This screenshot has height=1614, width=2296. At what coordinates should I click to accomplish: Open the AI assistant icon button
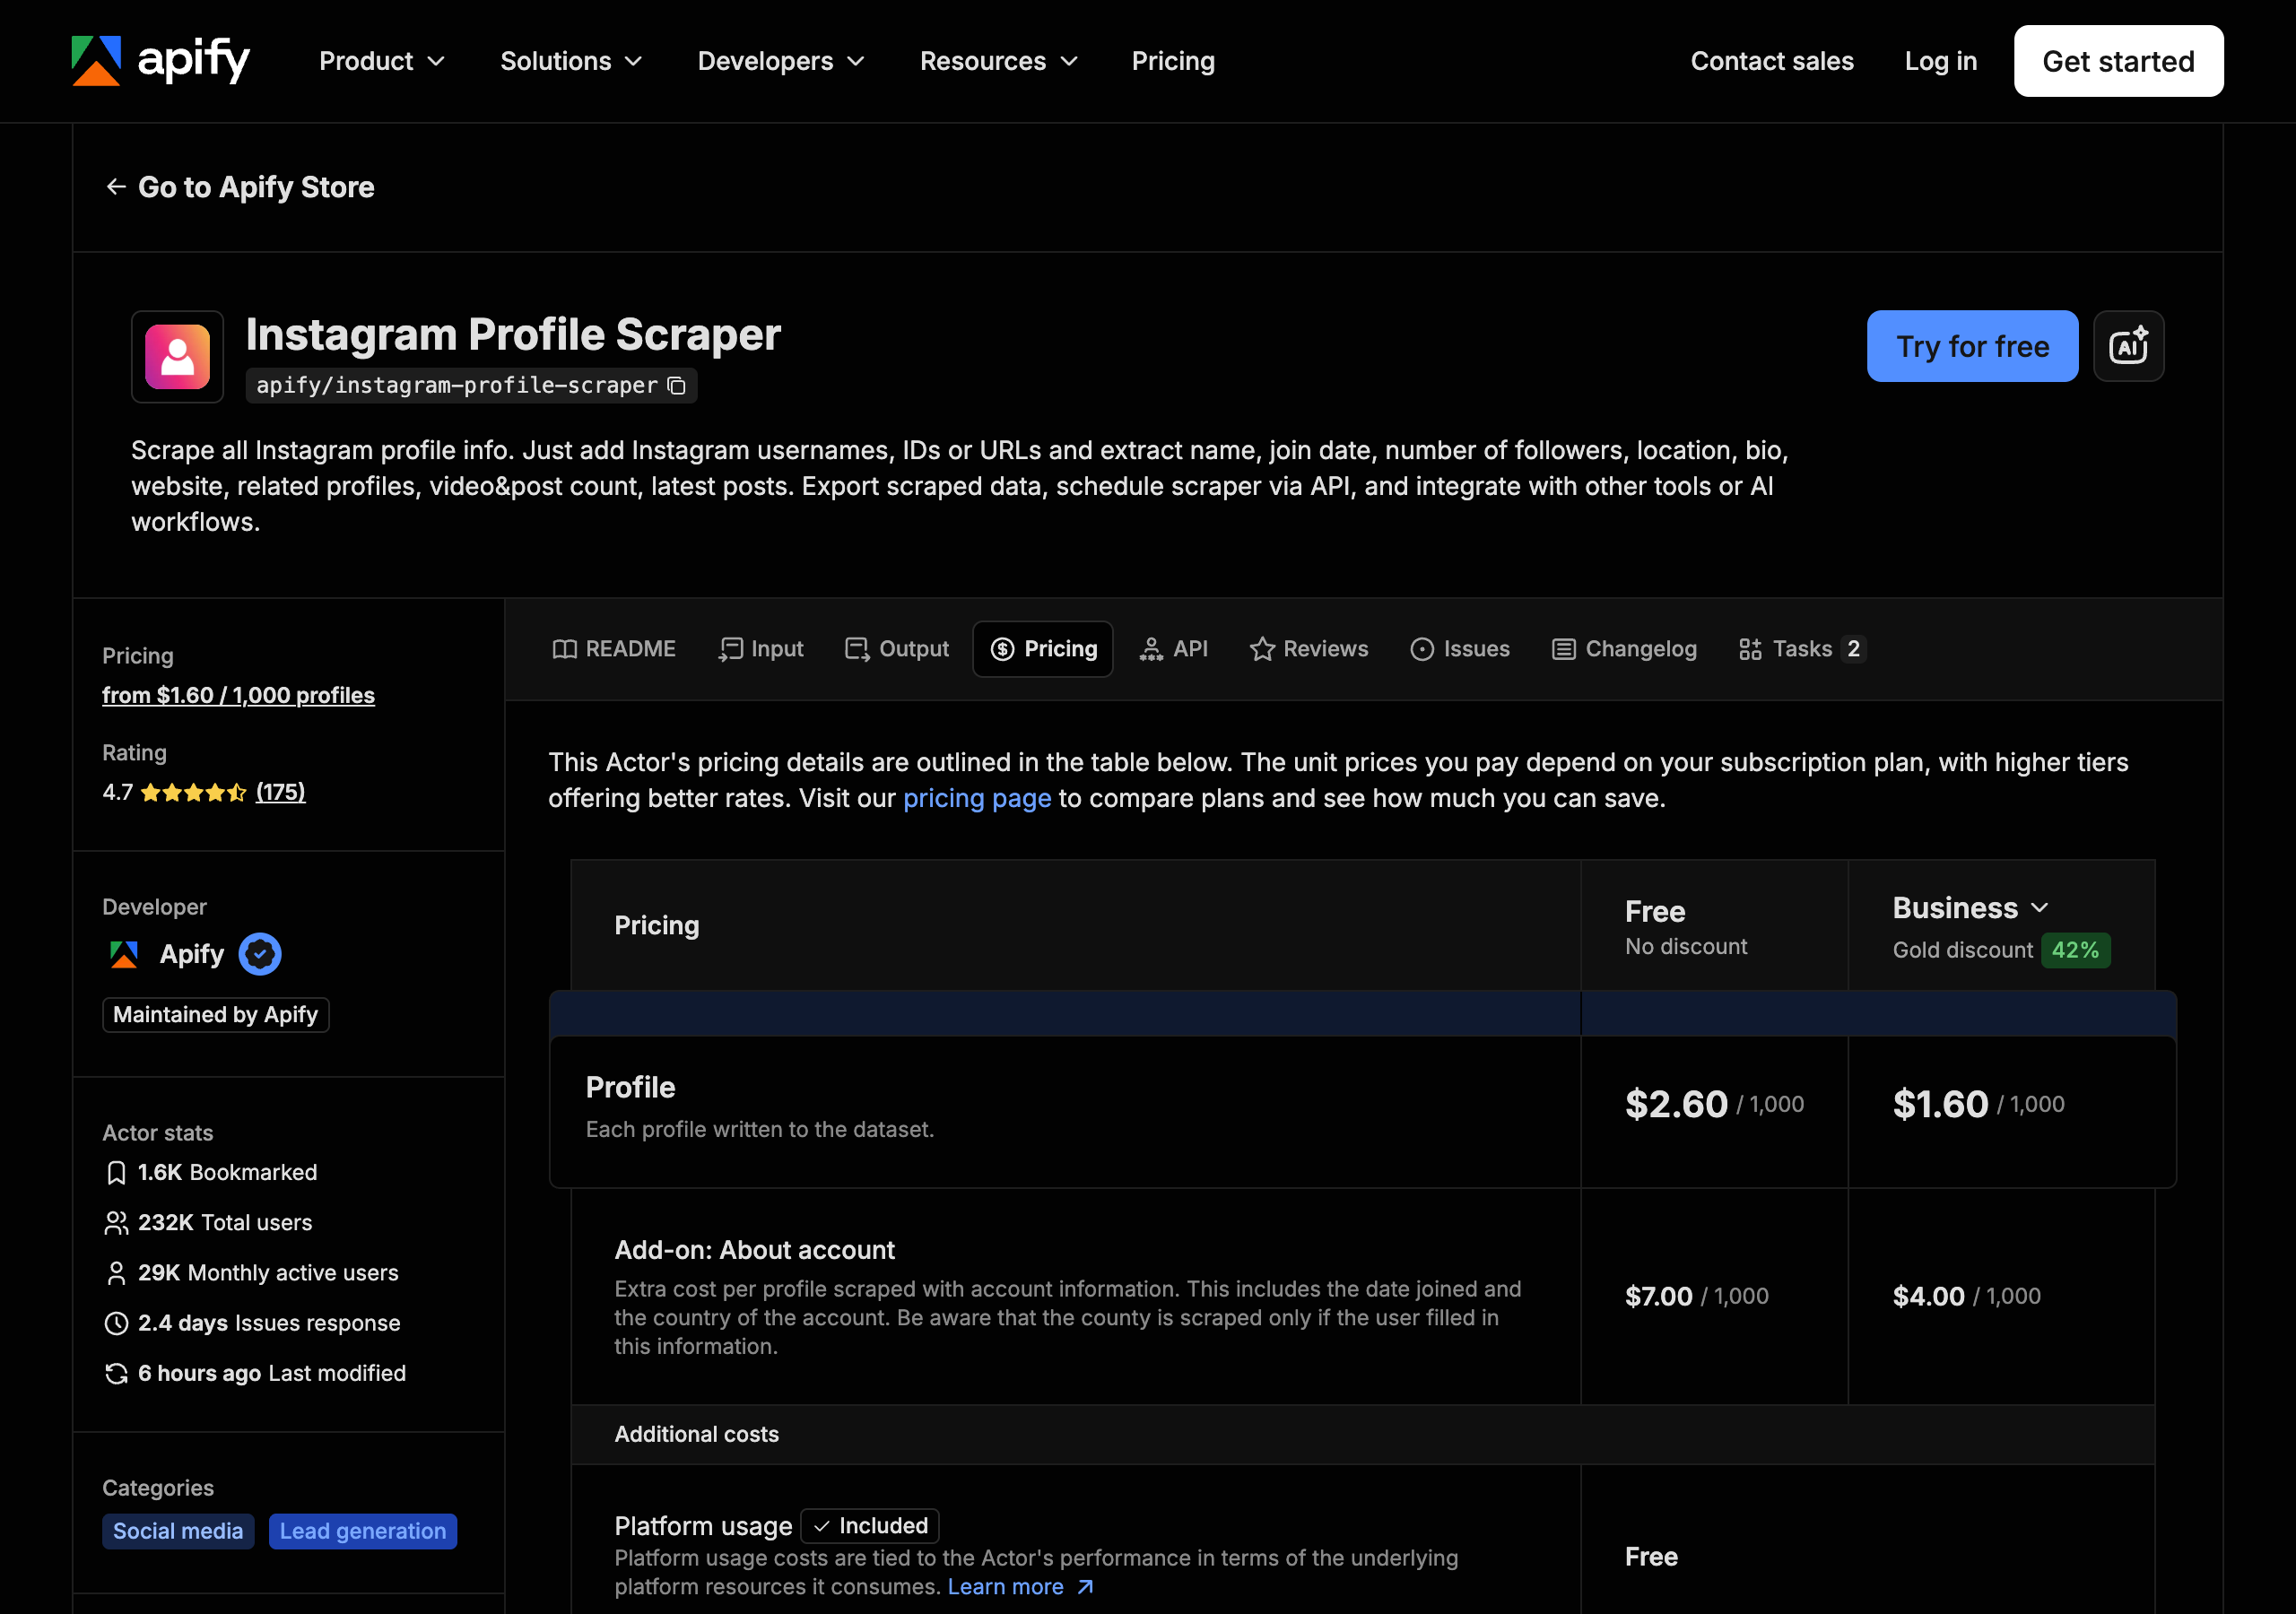coord(2128,346)
